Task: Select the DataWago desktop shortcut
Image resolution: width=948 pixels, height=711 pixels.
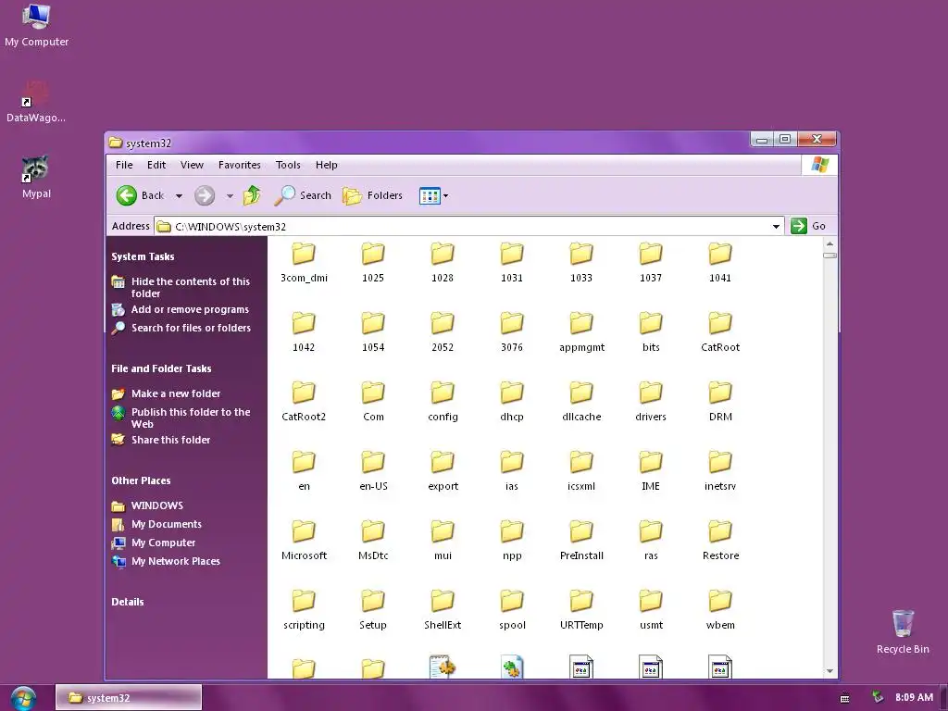Action: 36,101
